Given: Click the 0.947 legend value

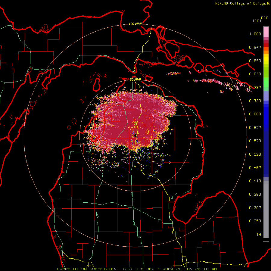Looking at the screenshot, I should (255, 47).
